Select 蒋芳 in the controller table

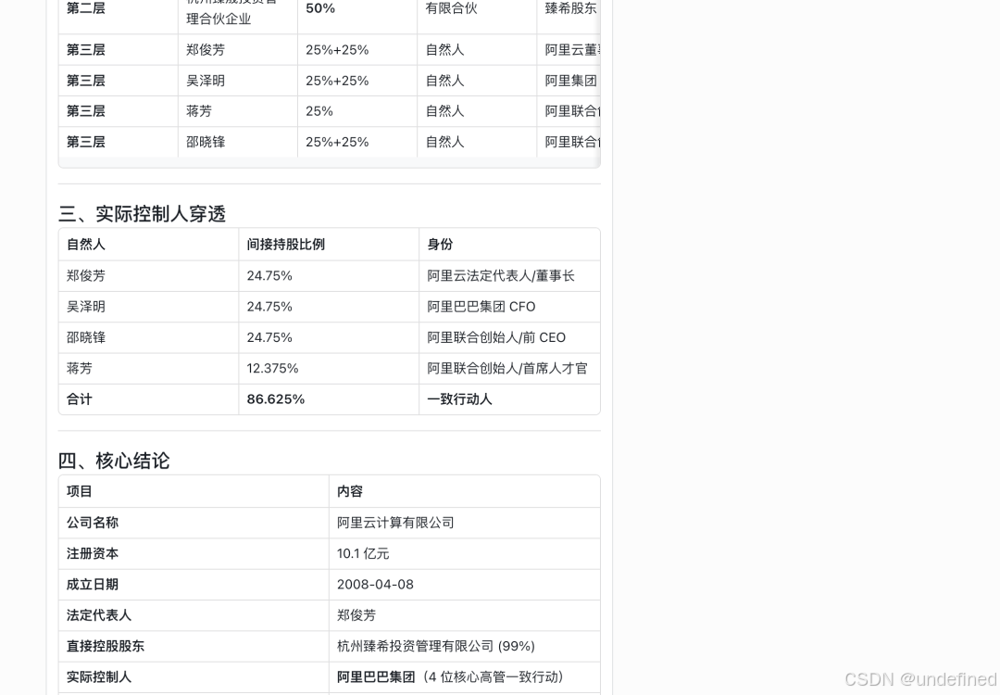pos(79,368)
